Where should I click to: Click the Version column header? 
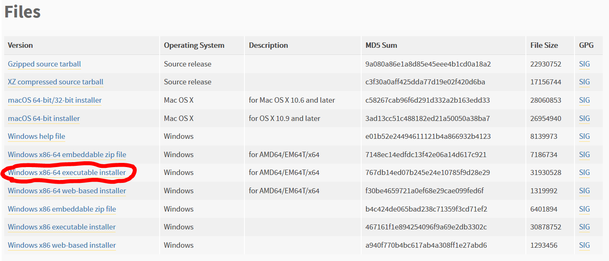click(20, 45)
